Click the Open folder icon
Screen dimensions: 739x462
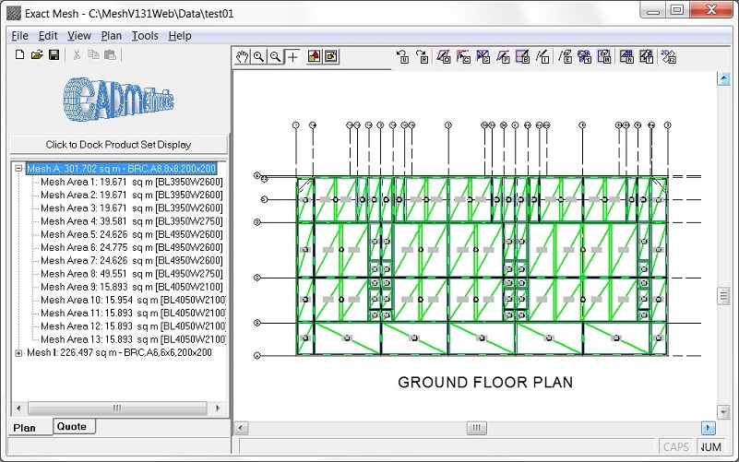point(37,55)
